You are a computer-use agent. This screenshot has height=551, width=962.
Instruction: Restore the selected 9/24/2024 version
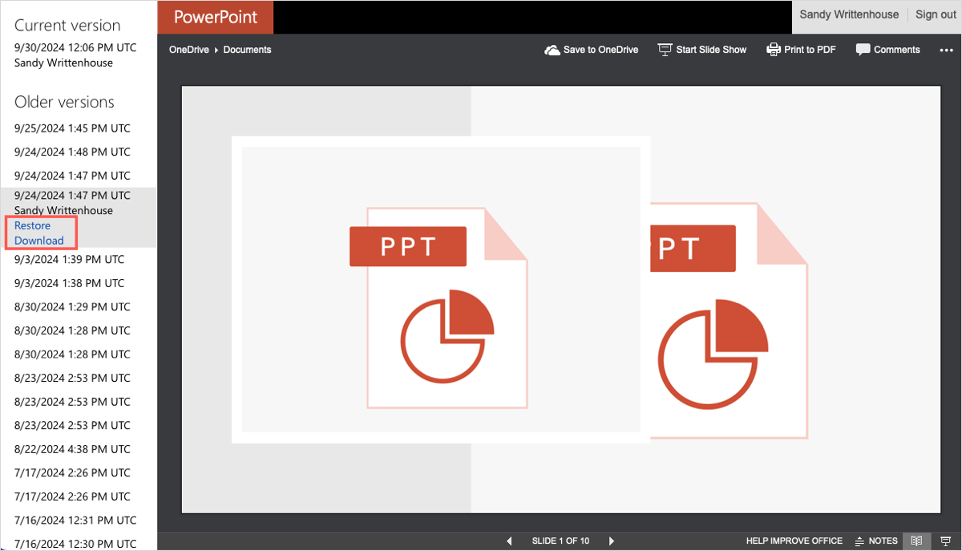[32, 225]
